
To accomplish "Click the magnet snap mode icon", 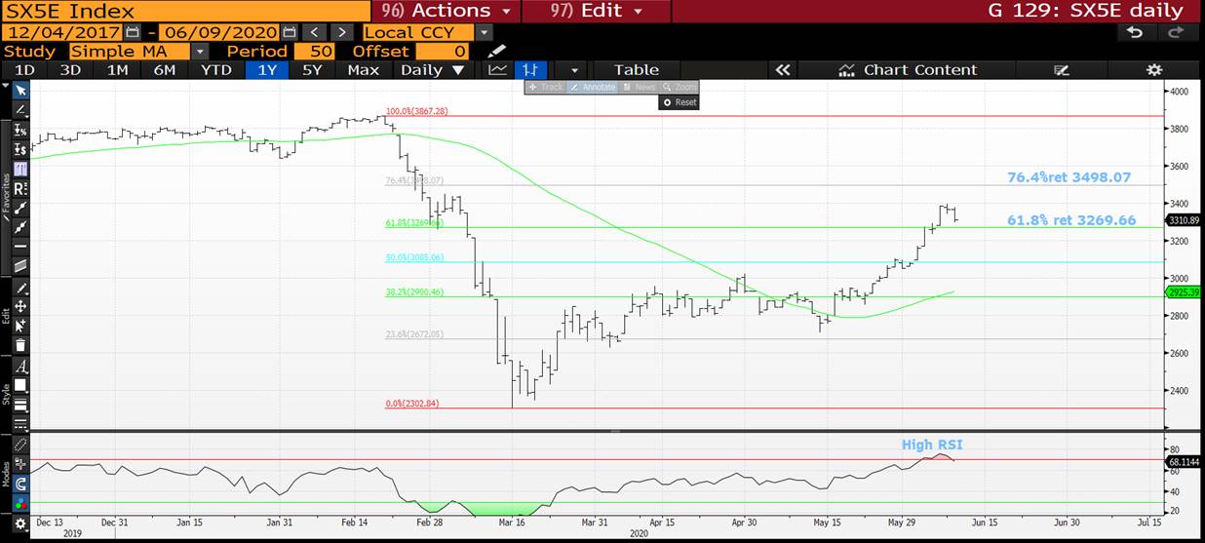I will click(20, 484).
